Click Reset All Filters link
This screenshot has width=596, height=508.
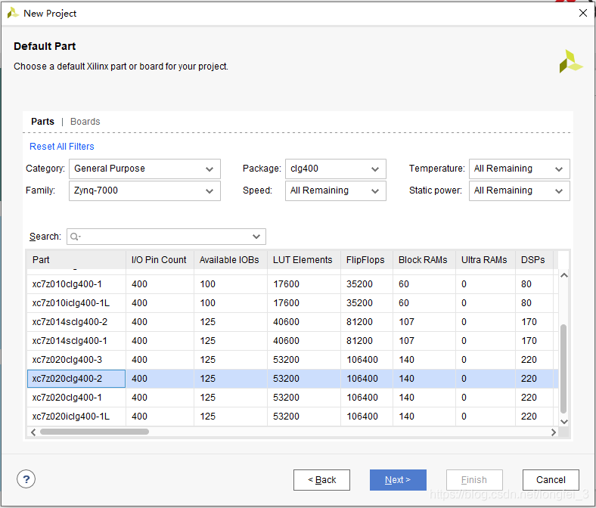click(61, 147)
